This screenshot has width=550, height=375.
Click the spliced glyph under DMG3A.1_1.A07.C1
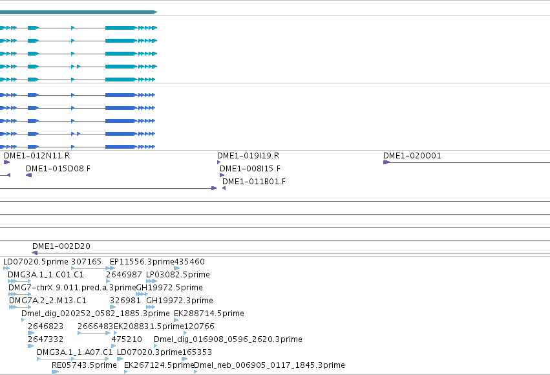(x=72, y=359)
